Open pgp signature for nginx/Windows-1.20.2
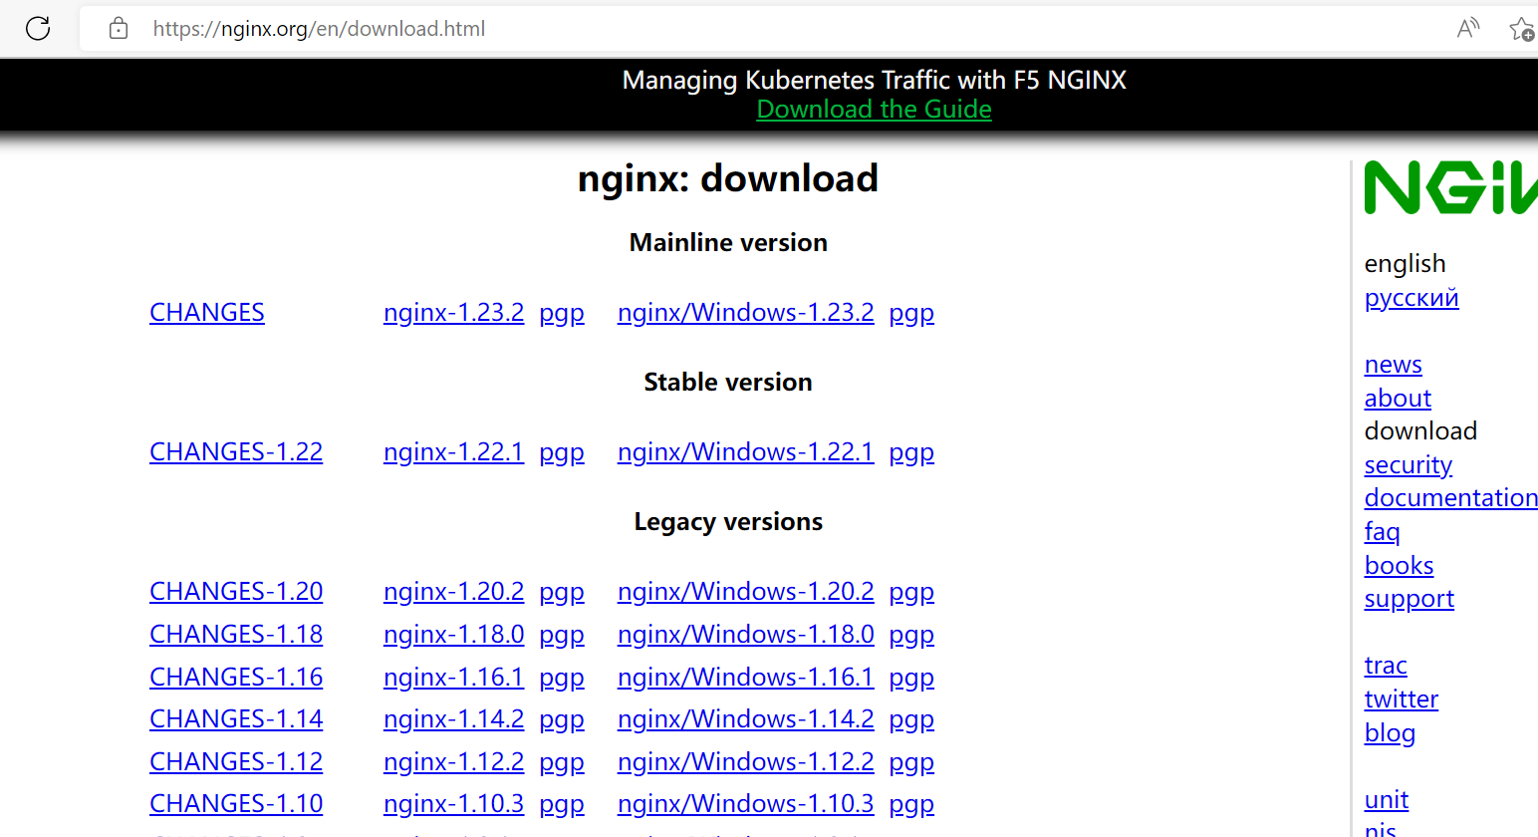Screen dimensions: 1538x837 click(x=911, y=592)
